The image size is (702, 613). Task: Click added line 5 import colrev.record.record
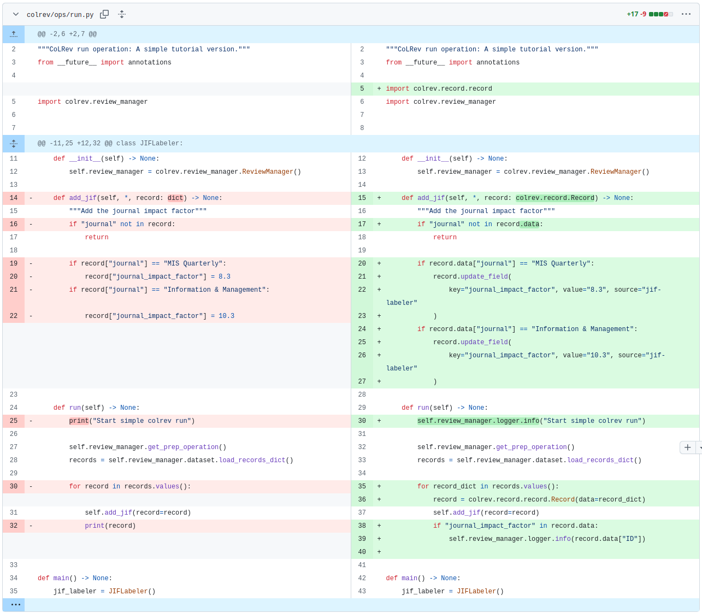[x=439, y=89]
